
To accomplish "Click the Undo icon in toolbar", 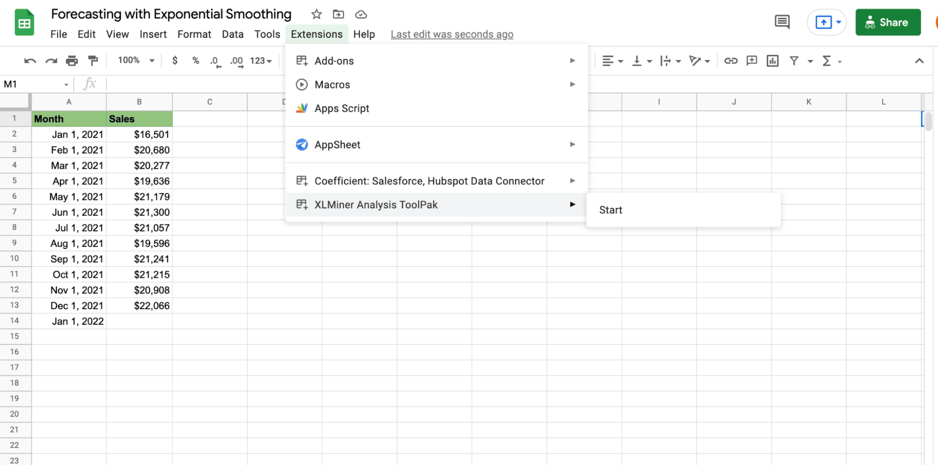I will (x=30, y=61).
